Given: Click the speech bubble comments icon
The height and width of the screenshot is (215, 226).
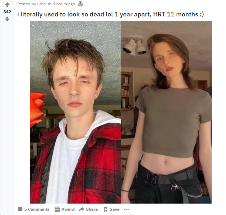Looking at the screenshot, I should click(20, 209).
